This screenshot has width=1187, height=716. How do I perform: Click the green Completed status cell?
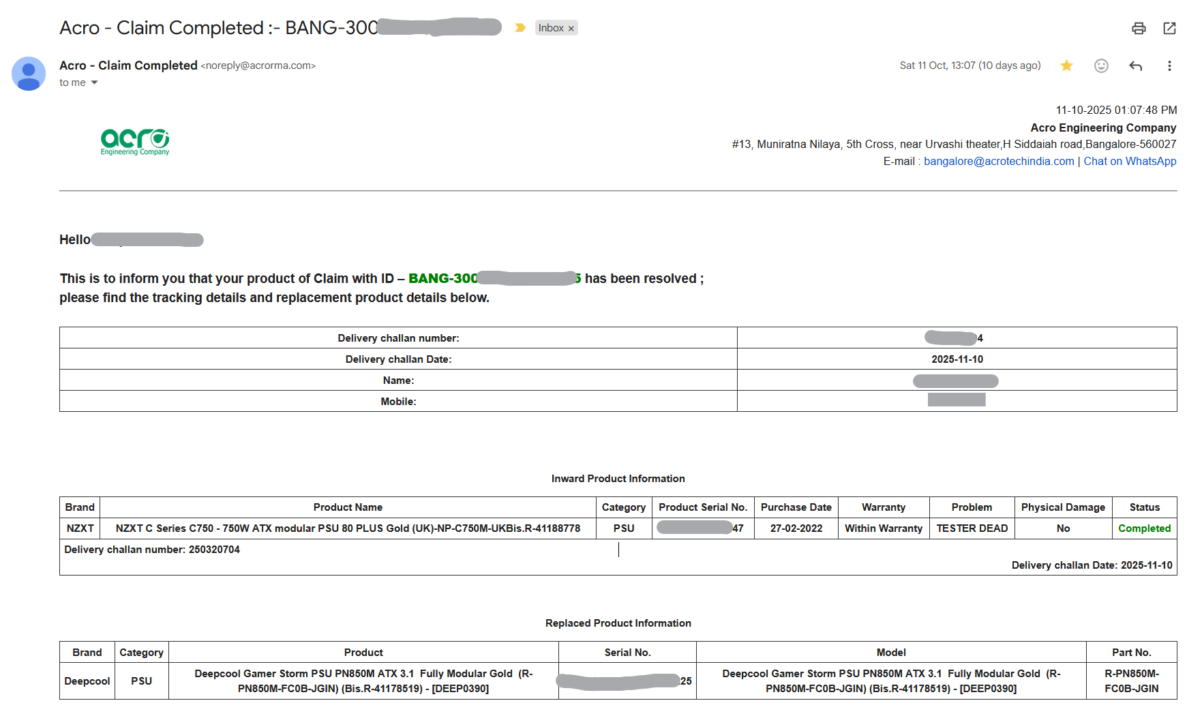coord(1144,528)
